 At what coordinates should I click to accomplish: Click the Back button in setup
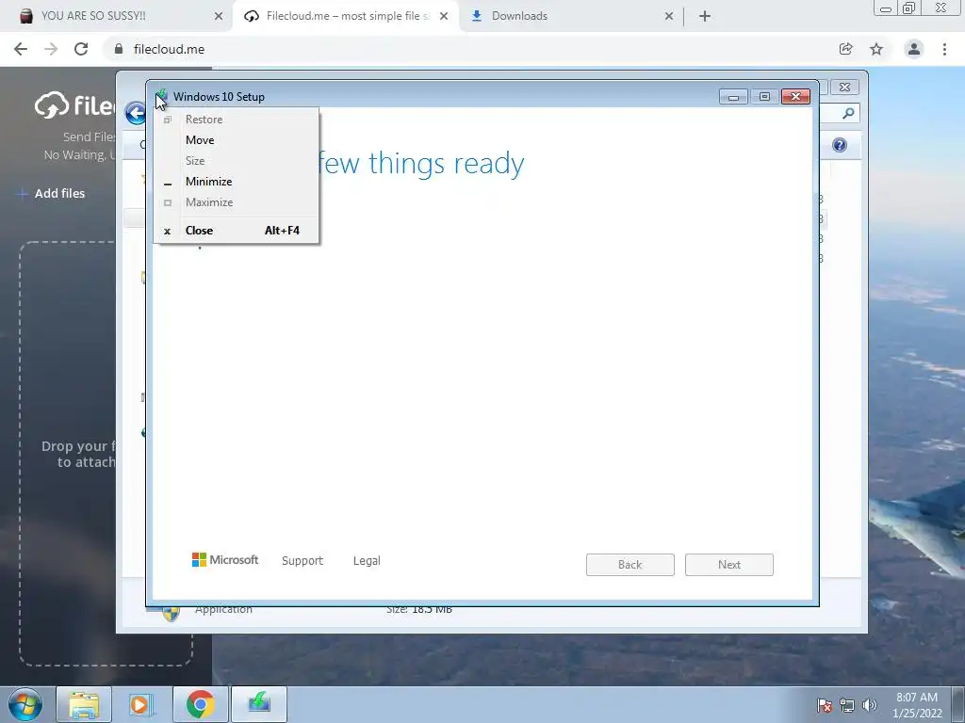tap(630, 565)
